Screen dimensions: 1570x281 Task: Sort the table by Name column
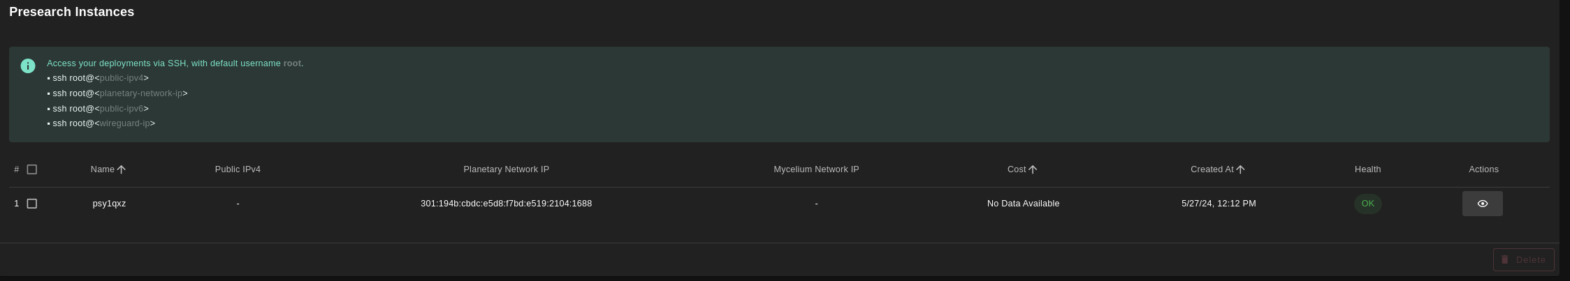coord(102,169)
